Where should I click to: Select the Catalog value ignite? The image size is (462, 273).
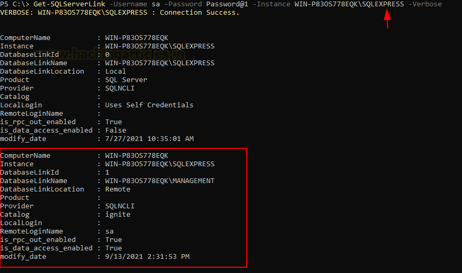pos(117,215)
